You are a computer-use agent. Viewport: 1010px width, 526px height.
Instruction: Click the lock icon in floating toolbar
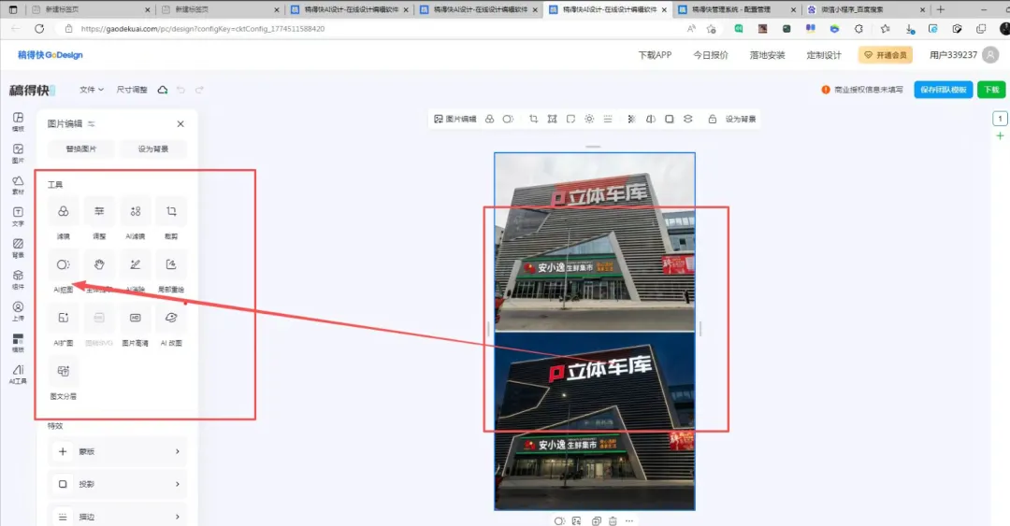click(x=712, y=119)
